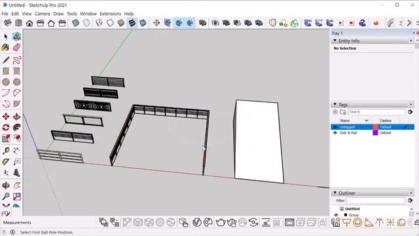Open Outliner details arrow menu
This screenshot has width=419, height=236.
point(410,201)
